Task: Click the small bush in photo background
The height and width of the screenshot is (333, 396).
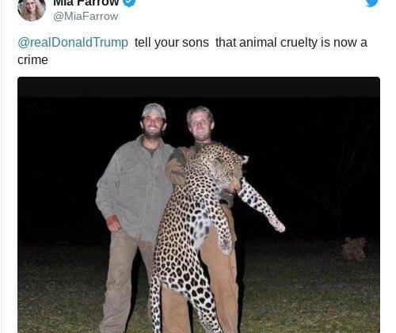Action: coord(354,248)
